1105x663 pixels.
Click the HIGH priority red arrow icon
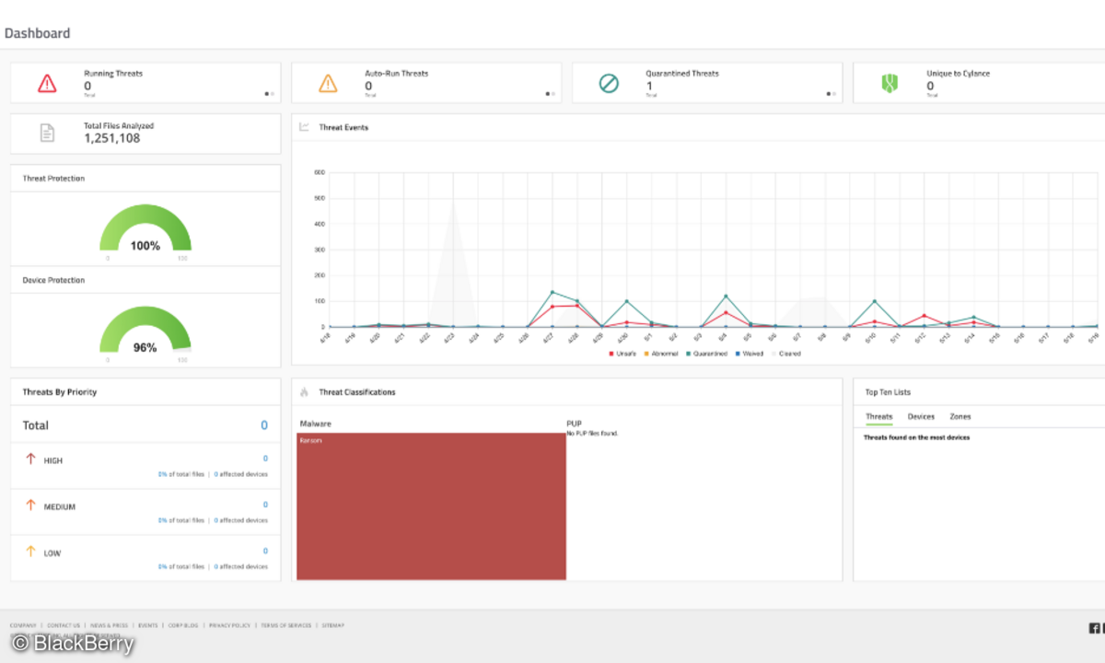coord(30,459)
